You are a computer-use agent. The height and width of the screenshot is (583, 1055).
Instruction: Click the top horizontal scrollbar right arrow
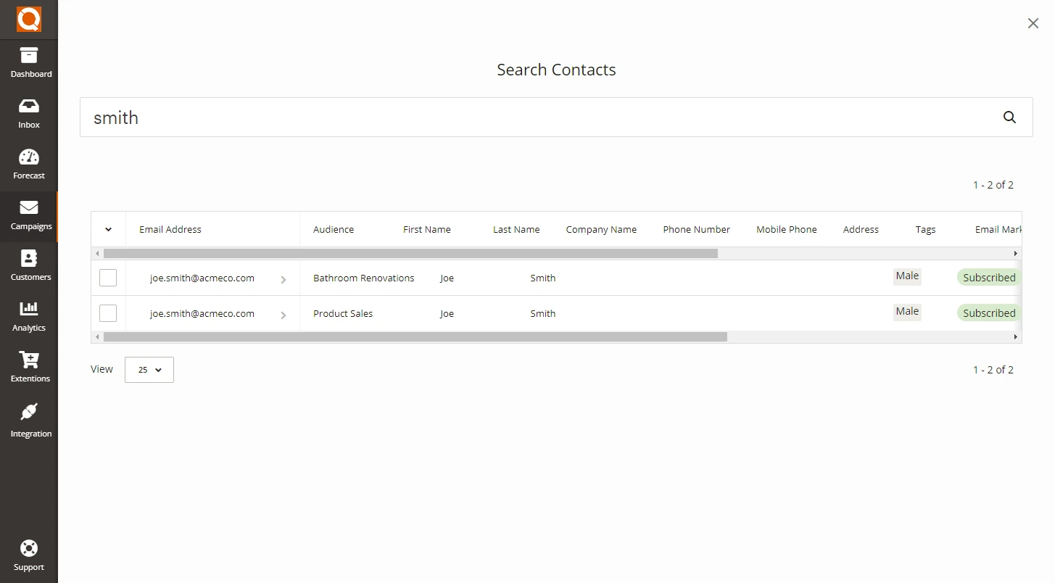pos(1015,254)
